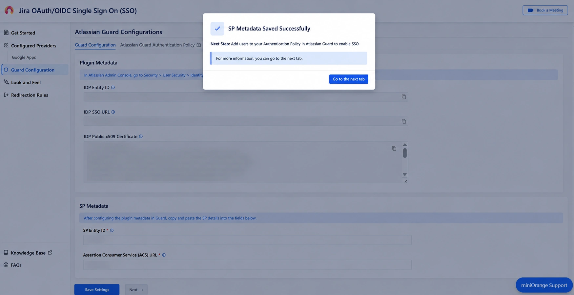Image resolution: width=574 pixels, height=295 pixels.
Task: Click the certificate textarea scrollbar thumb
Action: click(x=405, y=153)
